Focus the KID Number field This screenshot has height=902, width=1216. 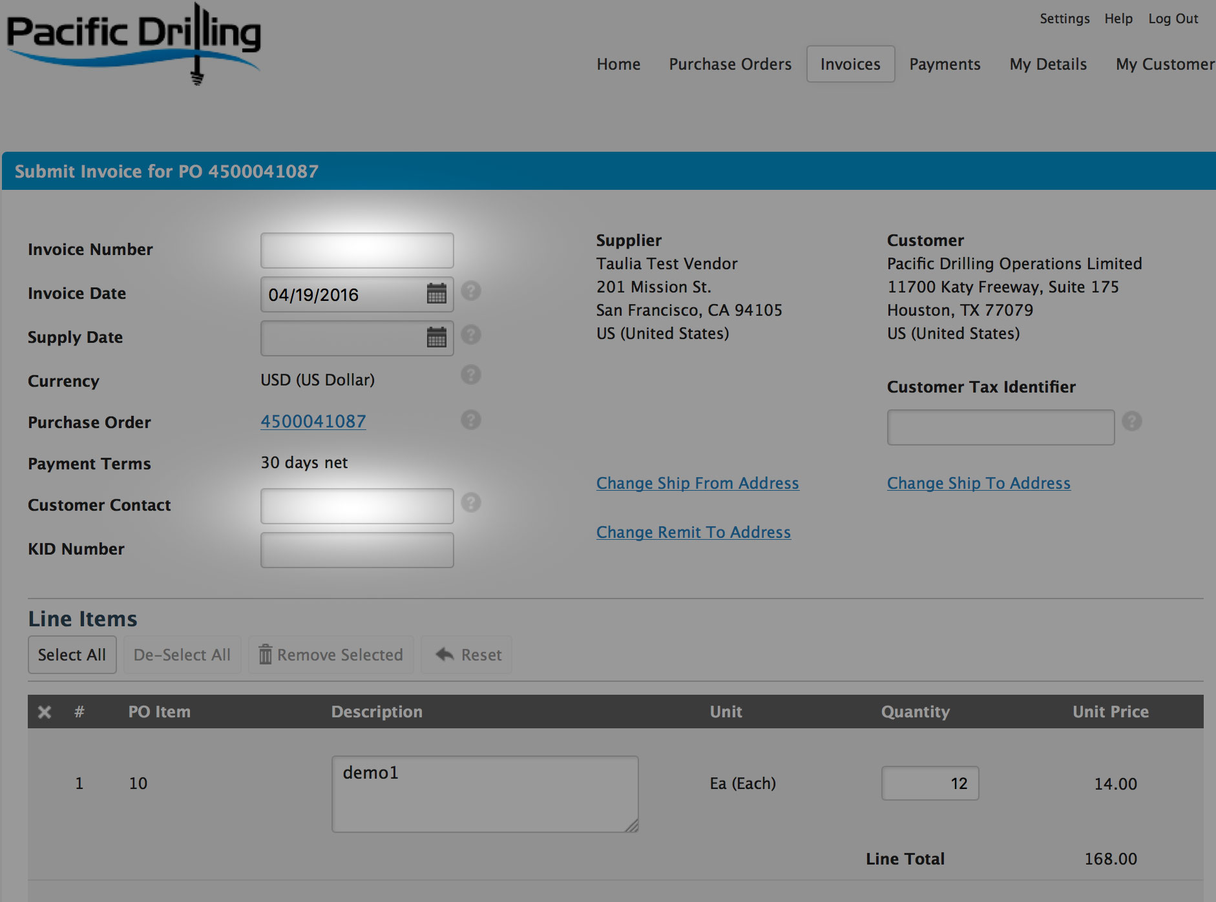tap(357, 550)
